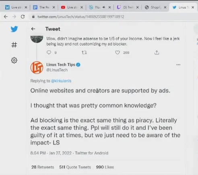Click the Twitter bird home logo
The image size is (198, 175).
(14, 29)
